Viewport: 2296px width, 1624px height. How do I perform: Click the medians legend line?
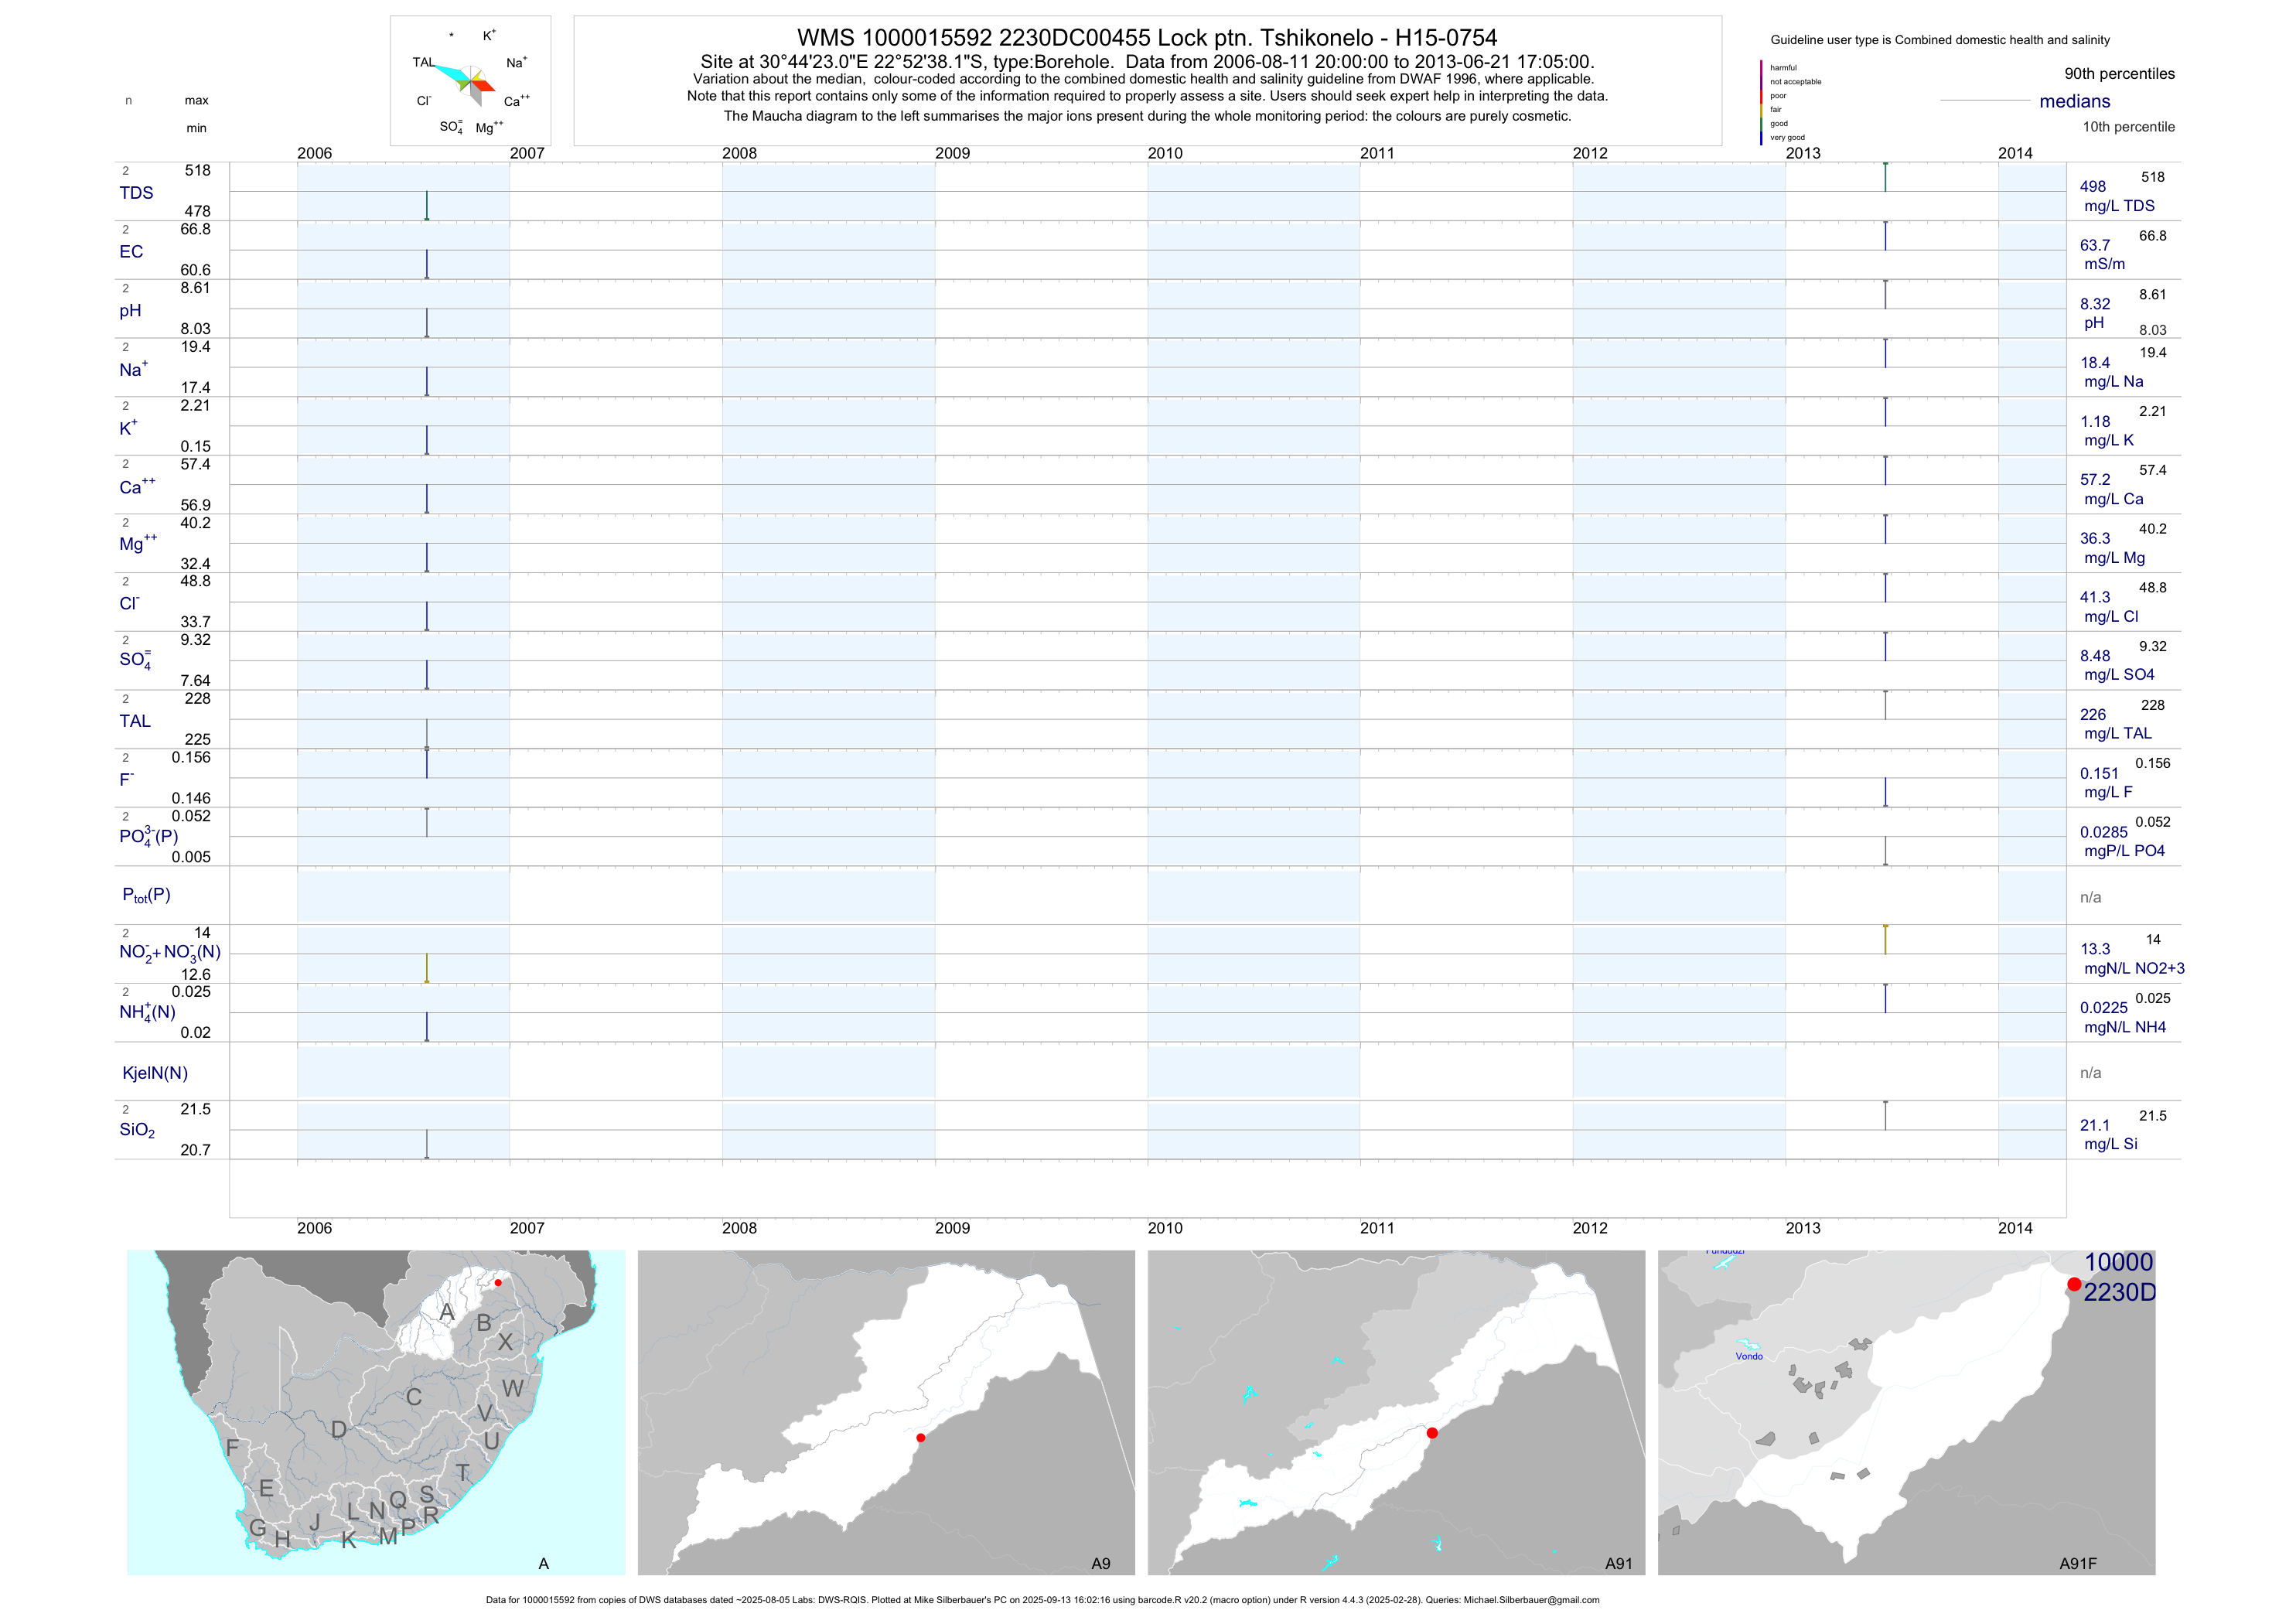(x=1984, y=101)
